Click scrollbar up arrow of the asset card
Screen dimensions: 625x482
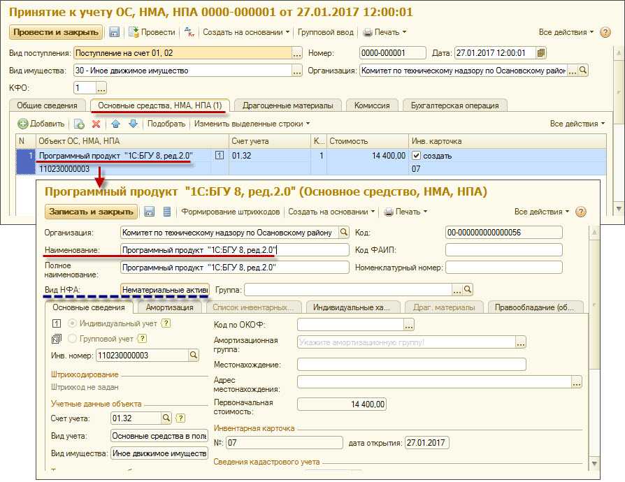pyautogui.click(x=594, y=233)
